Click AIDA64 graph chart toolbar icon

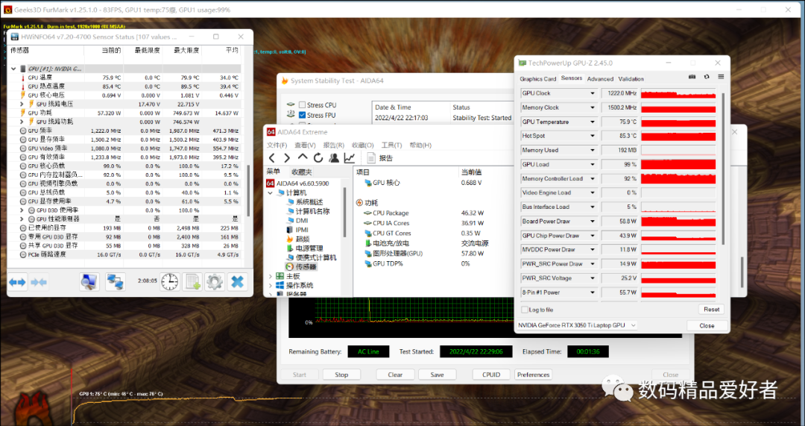[x=350, y=157]
